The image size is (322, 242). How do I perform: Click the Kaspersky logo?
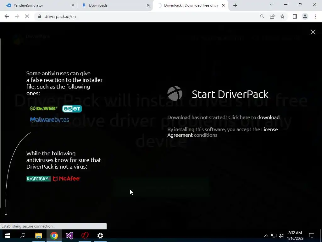point(38,179)
